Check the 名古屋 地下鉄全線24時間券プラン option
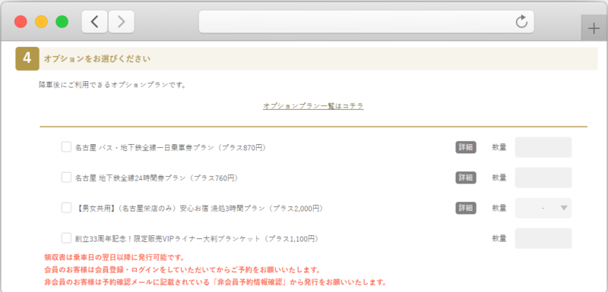 point(66,177)
